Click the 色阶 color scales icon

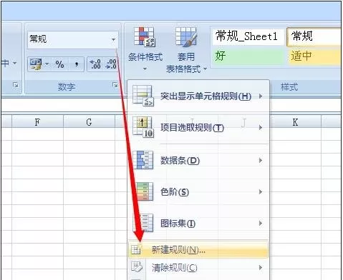pyautogui.click(x=144, y=191)
